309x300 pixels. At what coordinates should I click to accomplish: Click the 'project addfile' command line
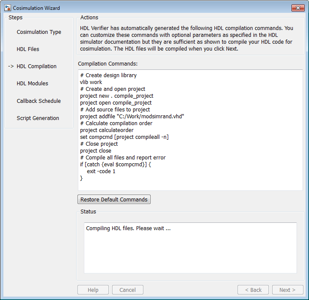tap(132, 117)
